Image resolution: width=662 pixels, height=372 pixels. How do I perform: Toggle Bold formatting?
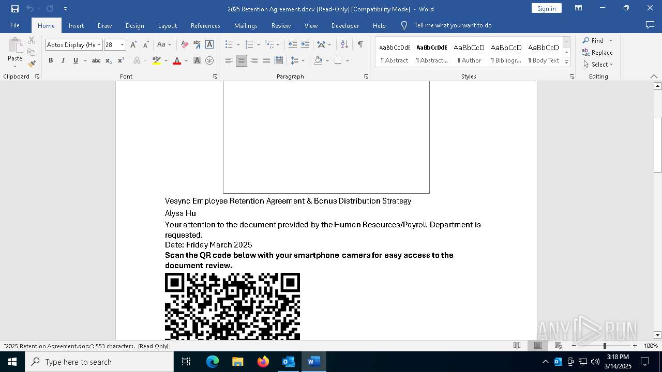51,60
